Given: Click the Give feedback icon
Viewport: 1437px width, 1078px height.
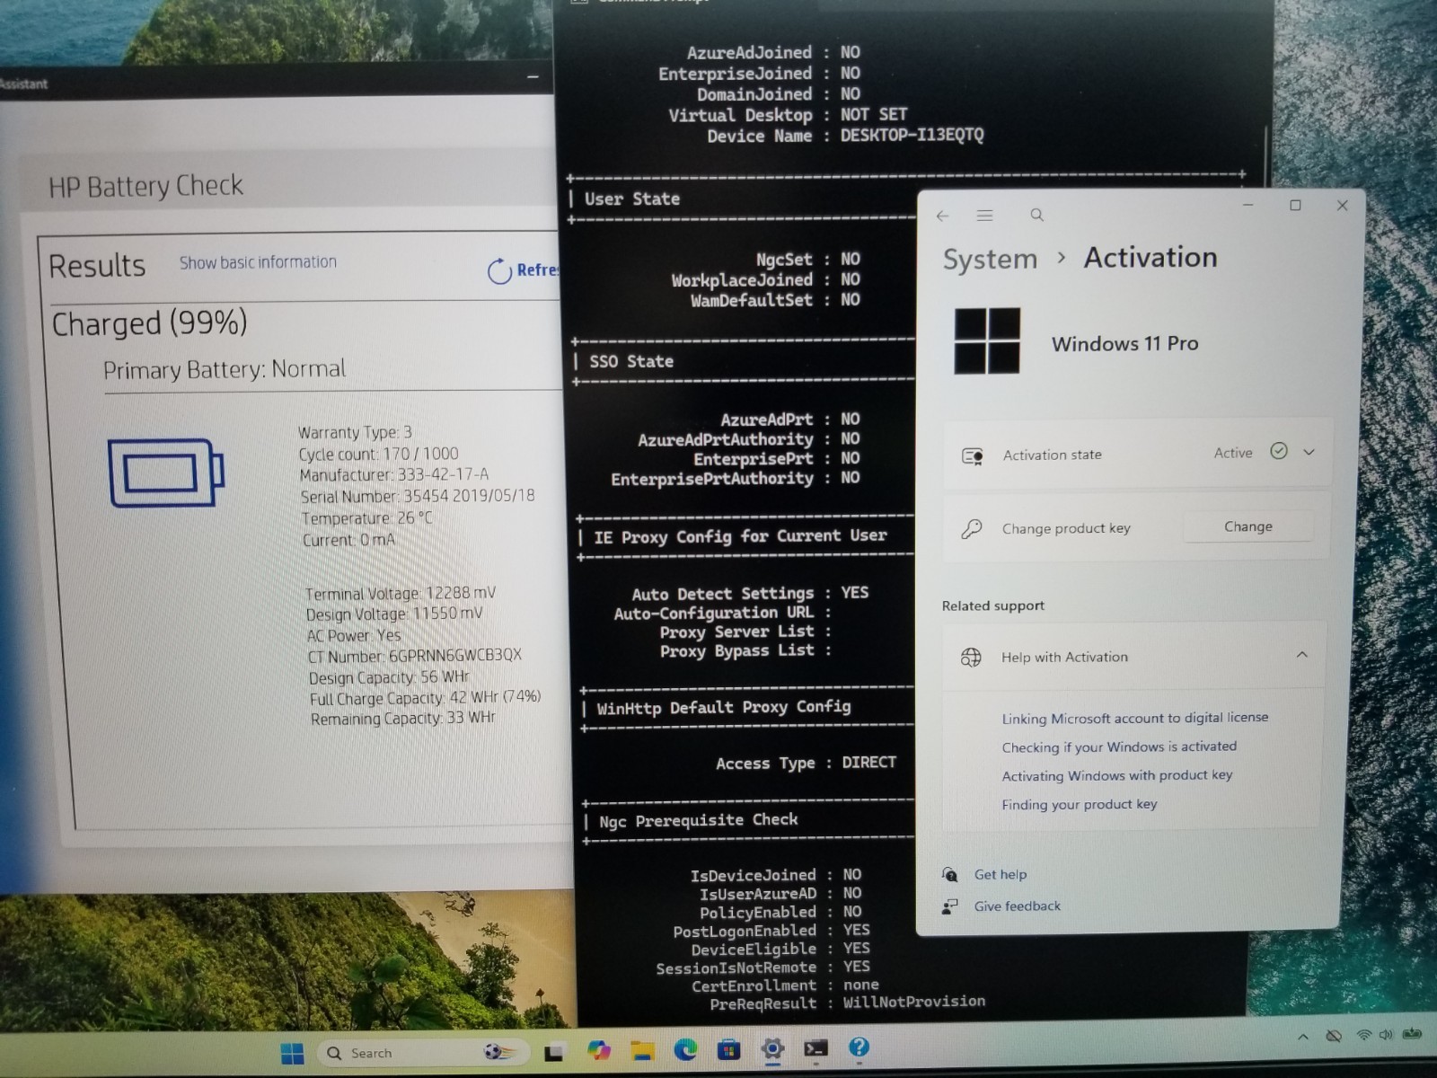Looking at the screenshot, I should pyautogui.click(x=949, y=906).
